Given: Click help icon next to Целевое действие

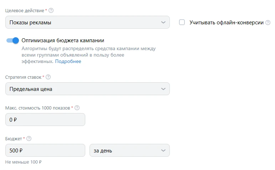Looking at the screenshot, I should pyautogui.click(x=51, y=11).
